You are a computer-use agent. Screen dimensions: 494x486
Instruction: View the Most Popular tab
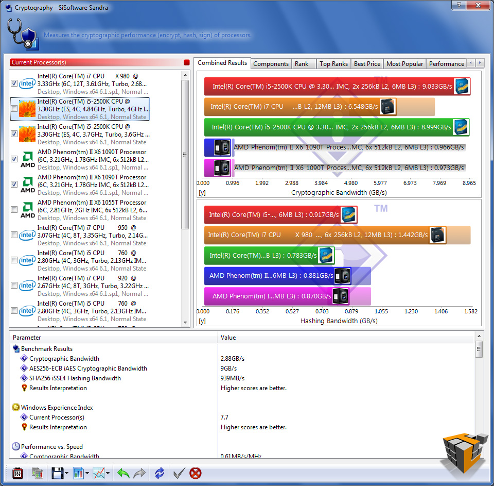tap(404, 64)
